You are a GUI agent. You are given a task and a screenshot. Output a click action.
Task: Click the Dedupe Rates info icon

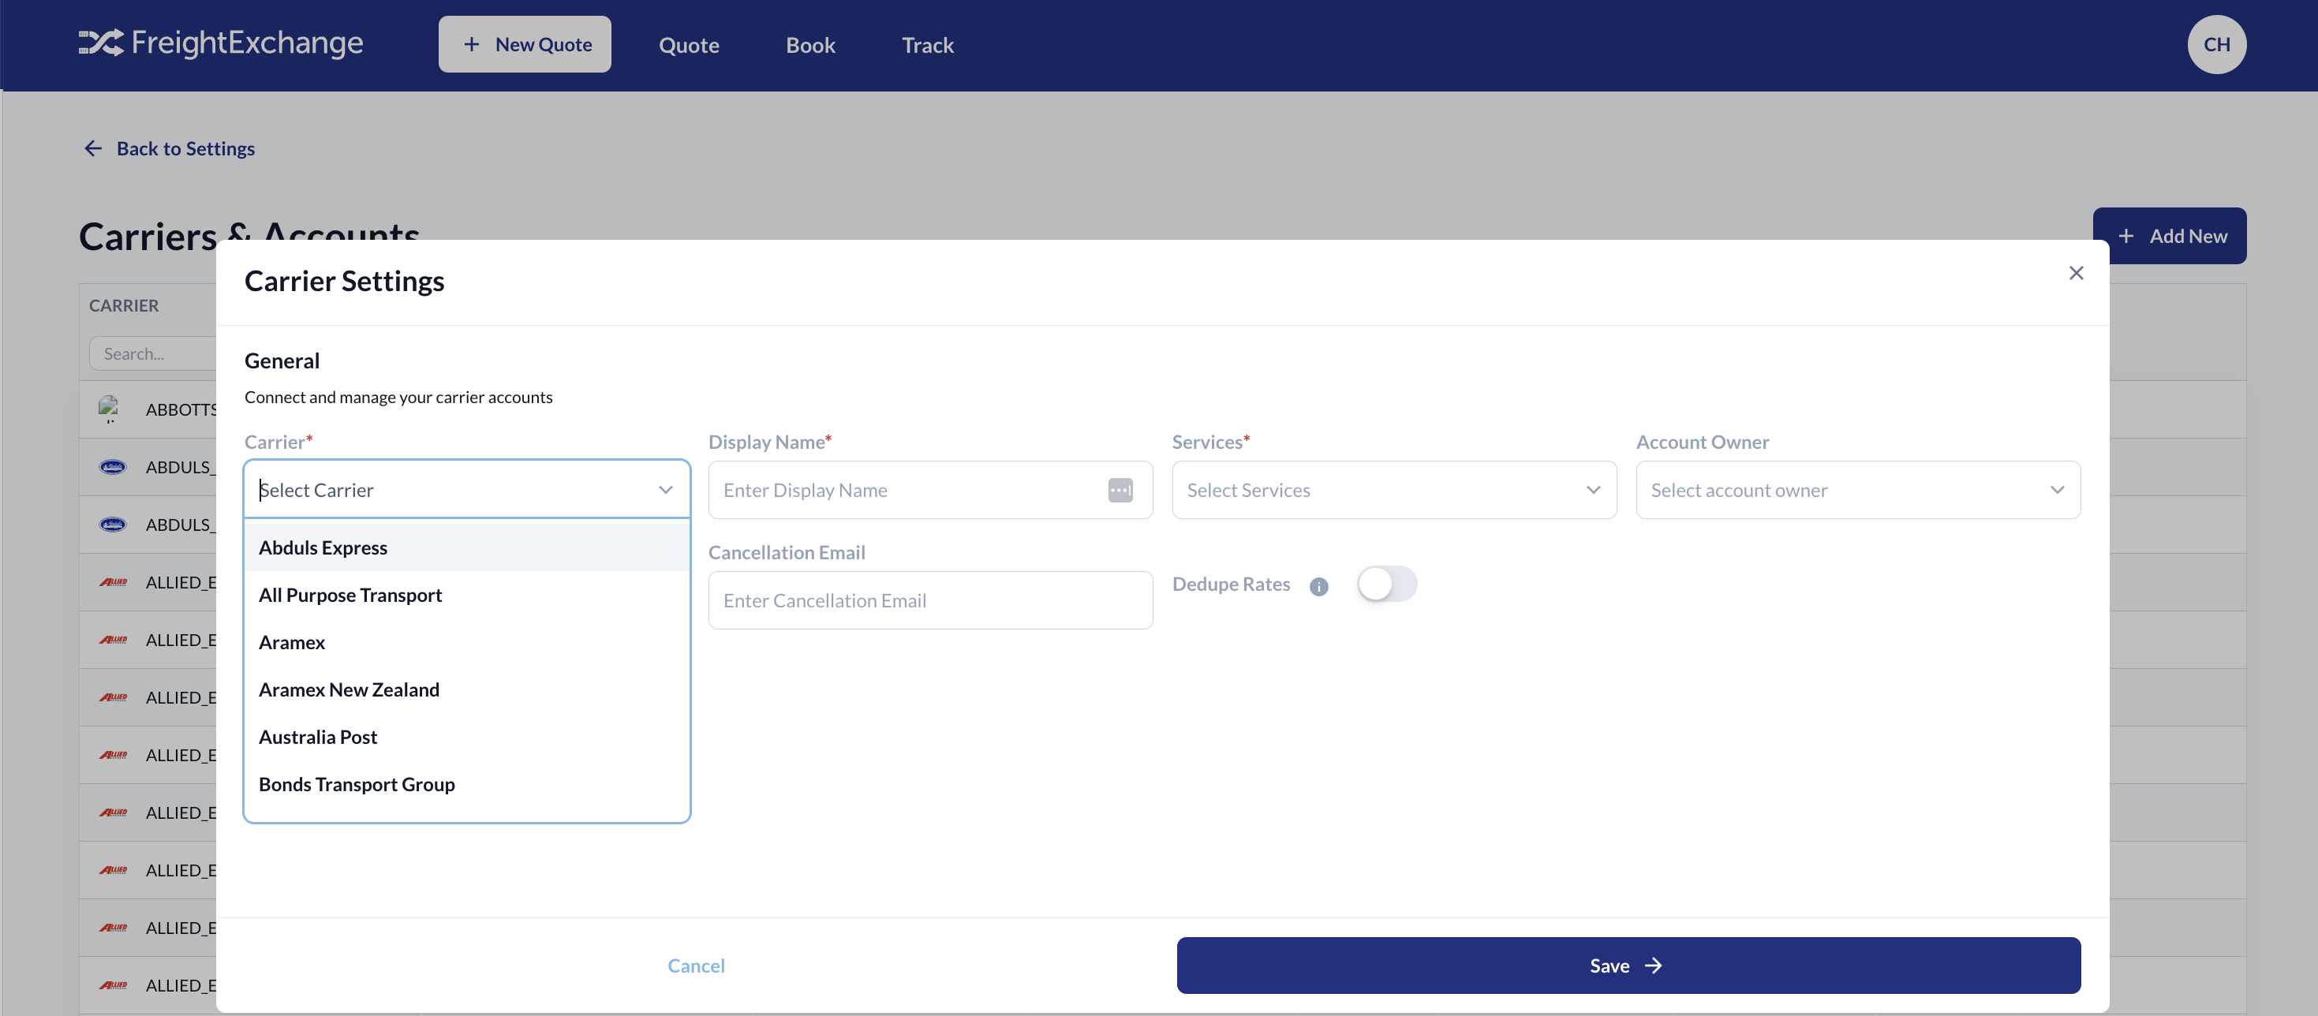1318,587
